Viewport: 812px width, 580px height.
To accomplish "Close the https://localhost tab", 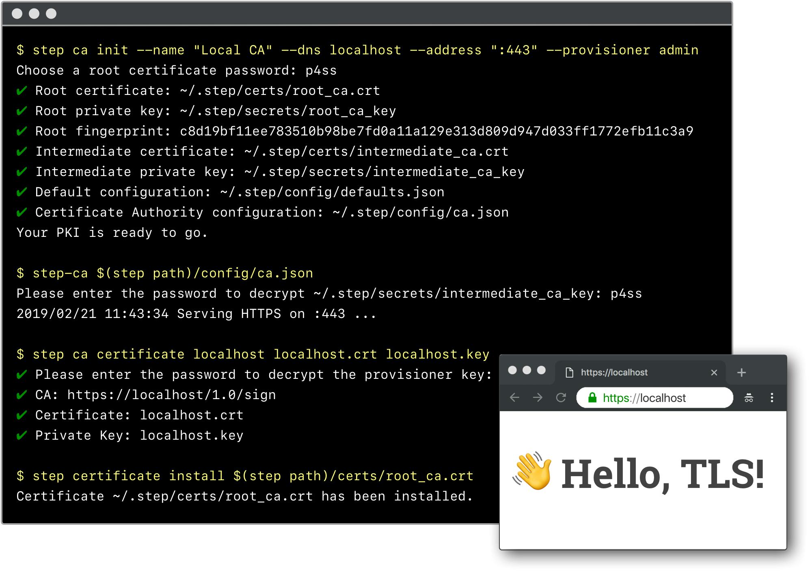I will (713, 372).
